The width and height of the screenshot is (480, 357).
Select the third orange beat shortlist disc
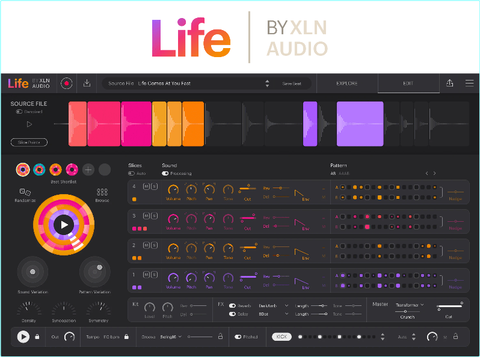(55, 169)
